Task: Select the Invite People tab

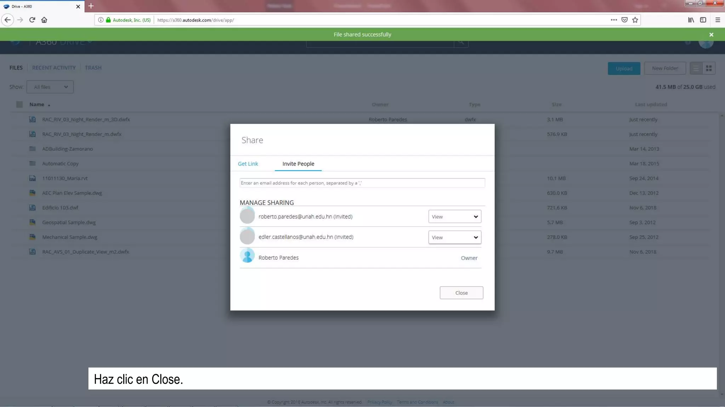Action: tap(298, 164)
